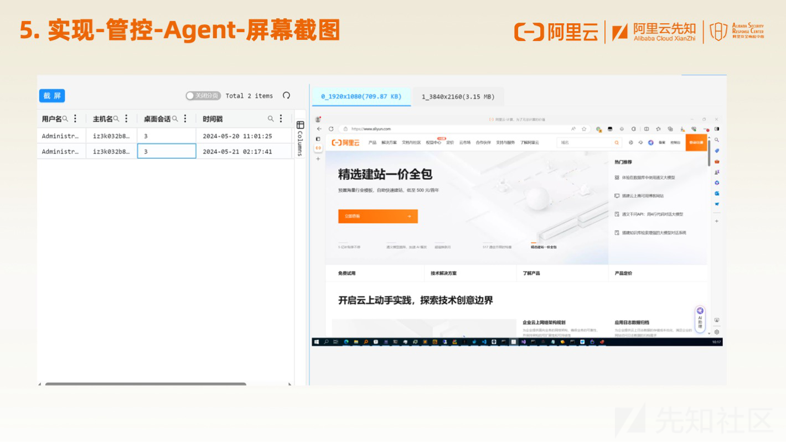Select the row timestamped 2024-05-21 02:17:41
The width and height of the screenshot is (786, 442).
pyautogui.click(x=164, y=151)
